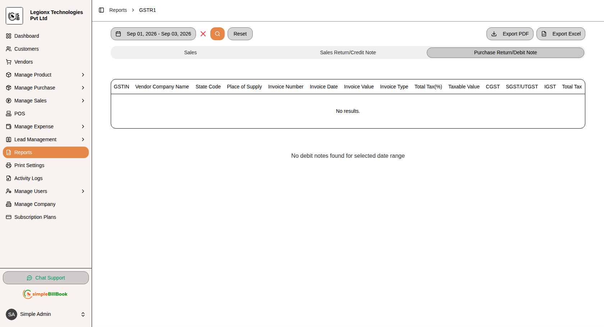Export the report as PDF
Image resolution: width=604 pixels, height=327 pixels.
pos(510,34)
